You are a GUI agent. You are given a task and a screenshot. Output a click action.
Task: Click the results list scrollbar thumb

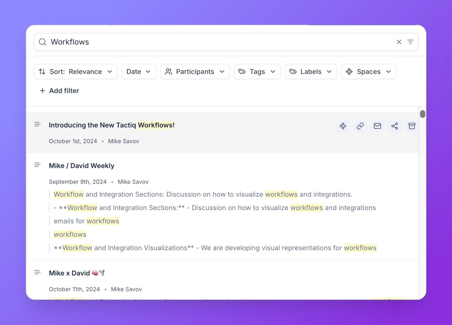tap(423, 114)
